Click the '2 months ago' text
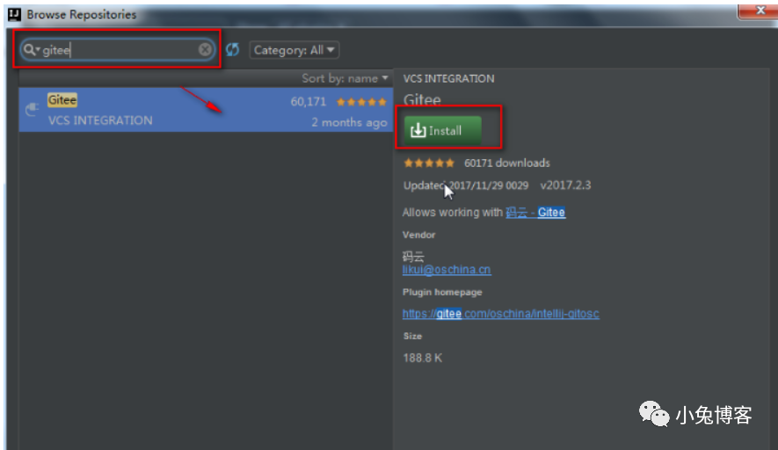Screen dimensions: 778x450 [x=349, y=122]
